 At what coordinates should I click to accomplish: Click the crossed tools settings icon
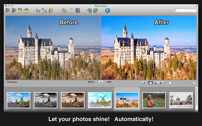pos(64,10)
